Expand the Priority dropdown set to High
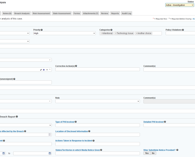 [64, 33]
